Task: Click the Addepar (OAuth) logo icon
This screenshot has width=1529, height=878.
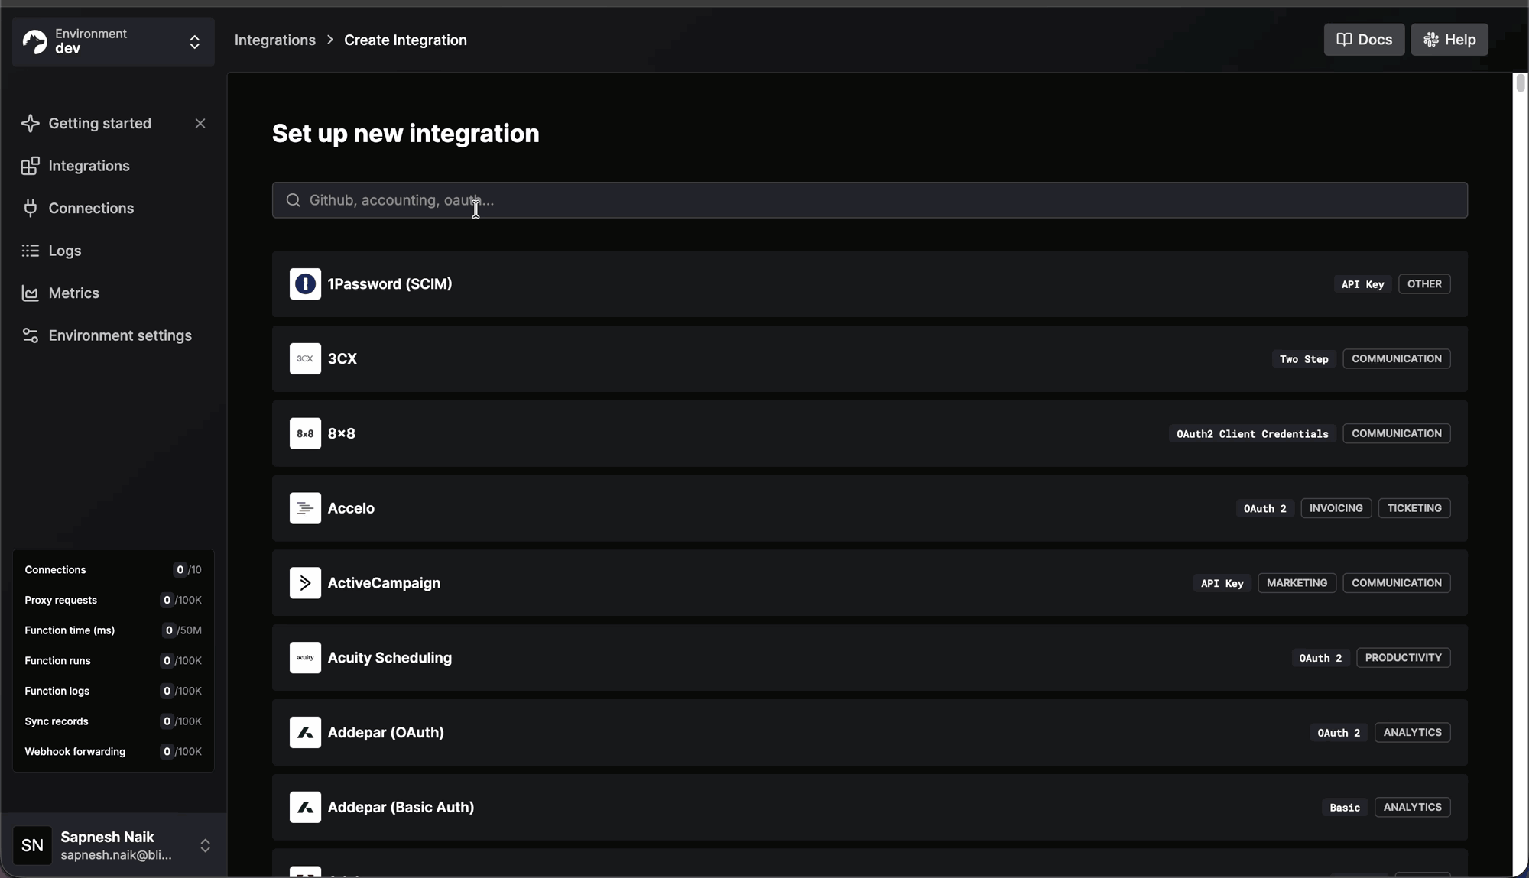Action: (x=305, y=733)
